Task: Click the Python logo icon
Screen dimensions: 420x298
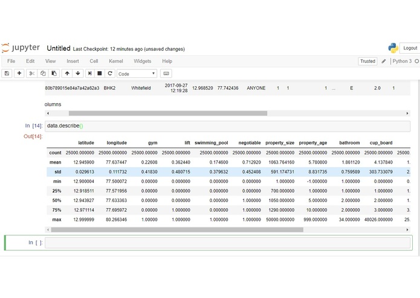Action: 393,48
